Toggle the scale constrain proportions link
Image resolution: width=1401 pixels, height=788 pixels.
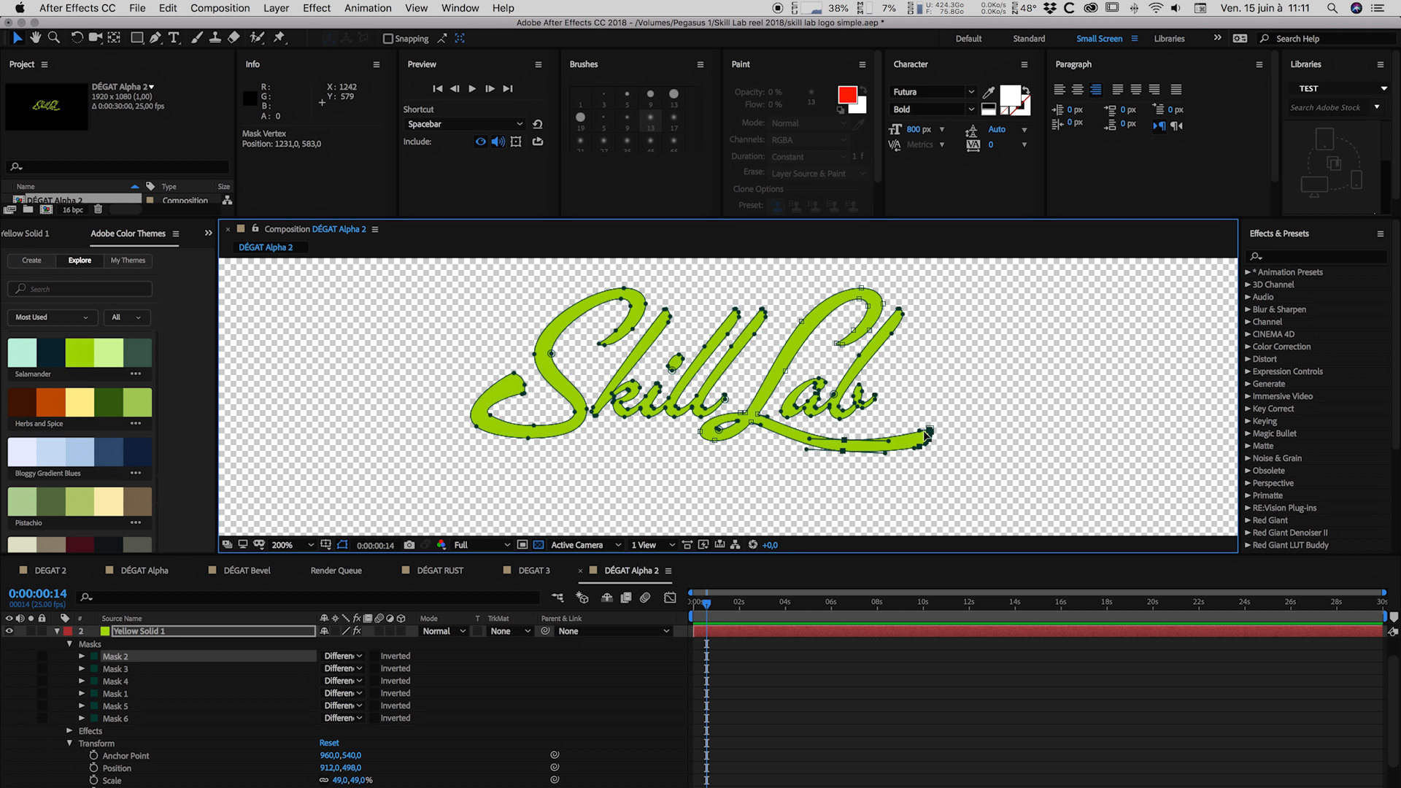tap(324, 780)
